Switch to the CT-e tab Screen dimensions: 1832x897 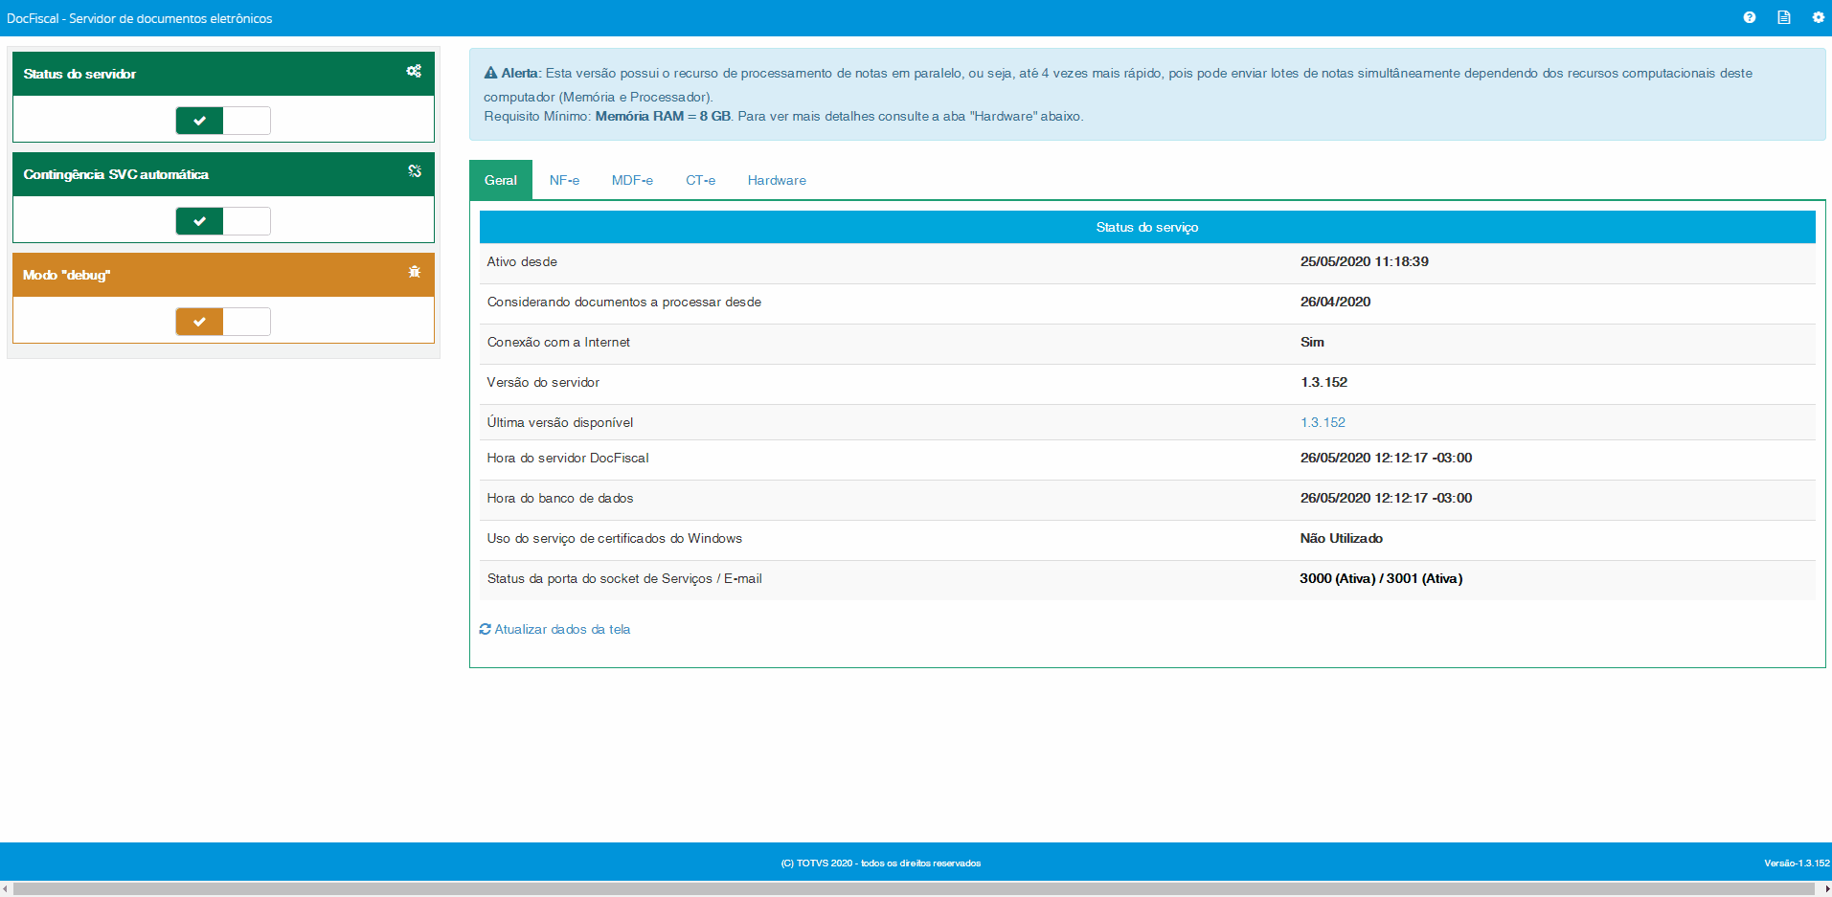[700, 180]
